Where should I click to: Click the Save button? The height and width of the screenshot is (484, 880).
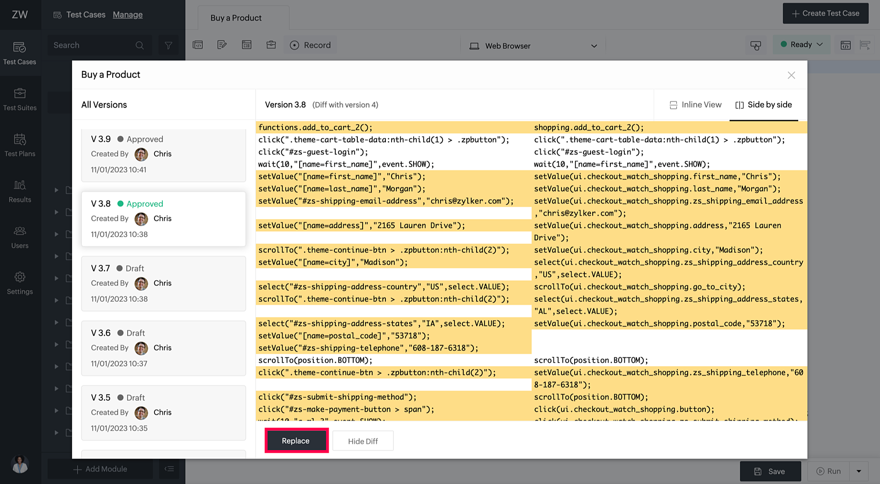tap(770, 471)
